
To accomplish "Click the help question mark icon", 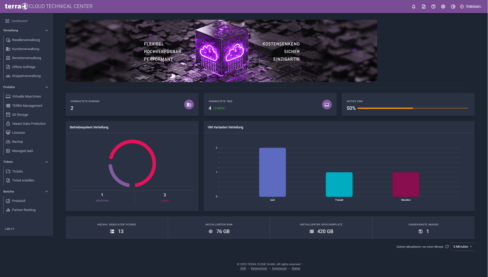I will (433, 7).
